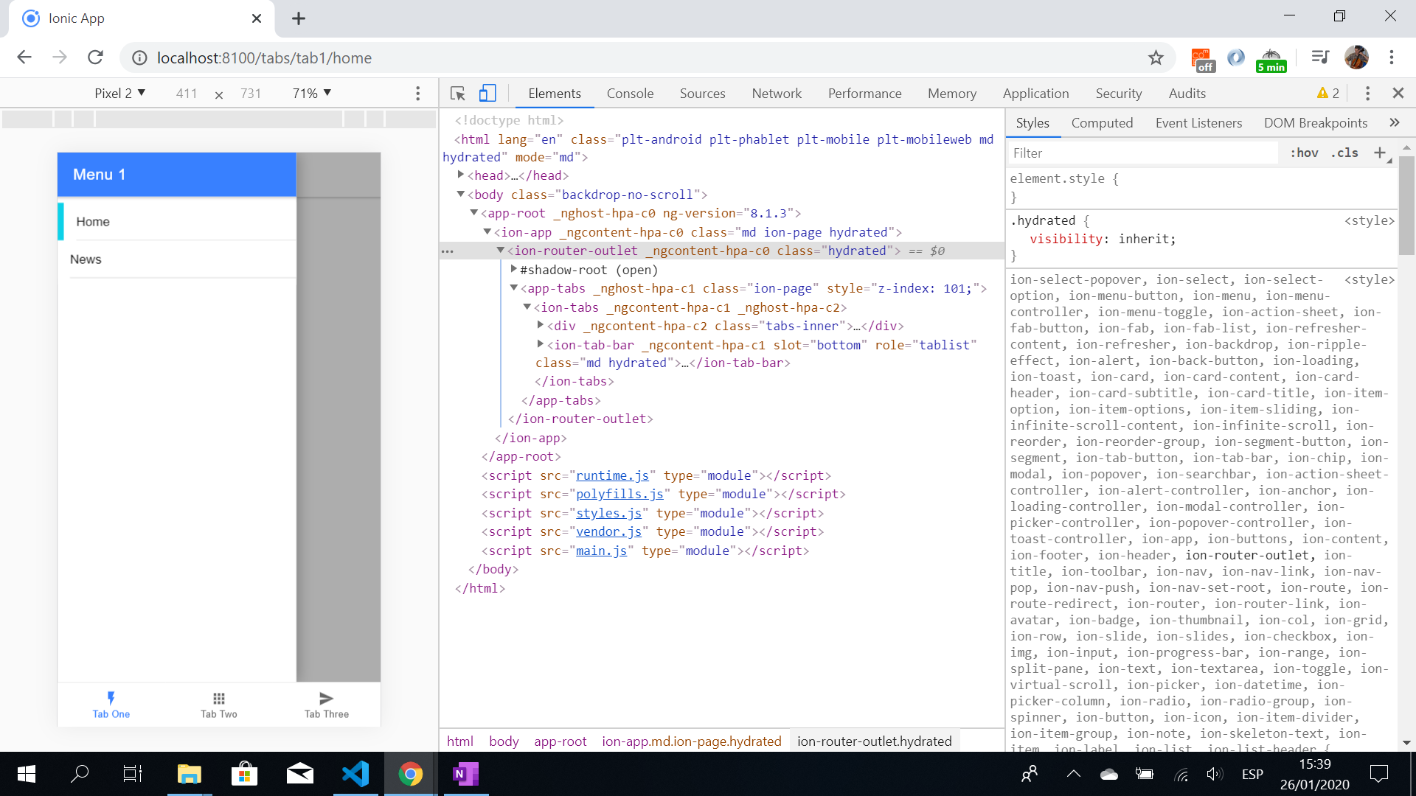1416x796 pixels.
Task: Toggle the device toolbar icon
Action: [x=487, y=94]
